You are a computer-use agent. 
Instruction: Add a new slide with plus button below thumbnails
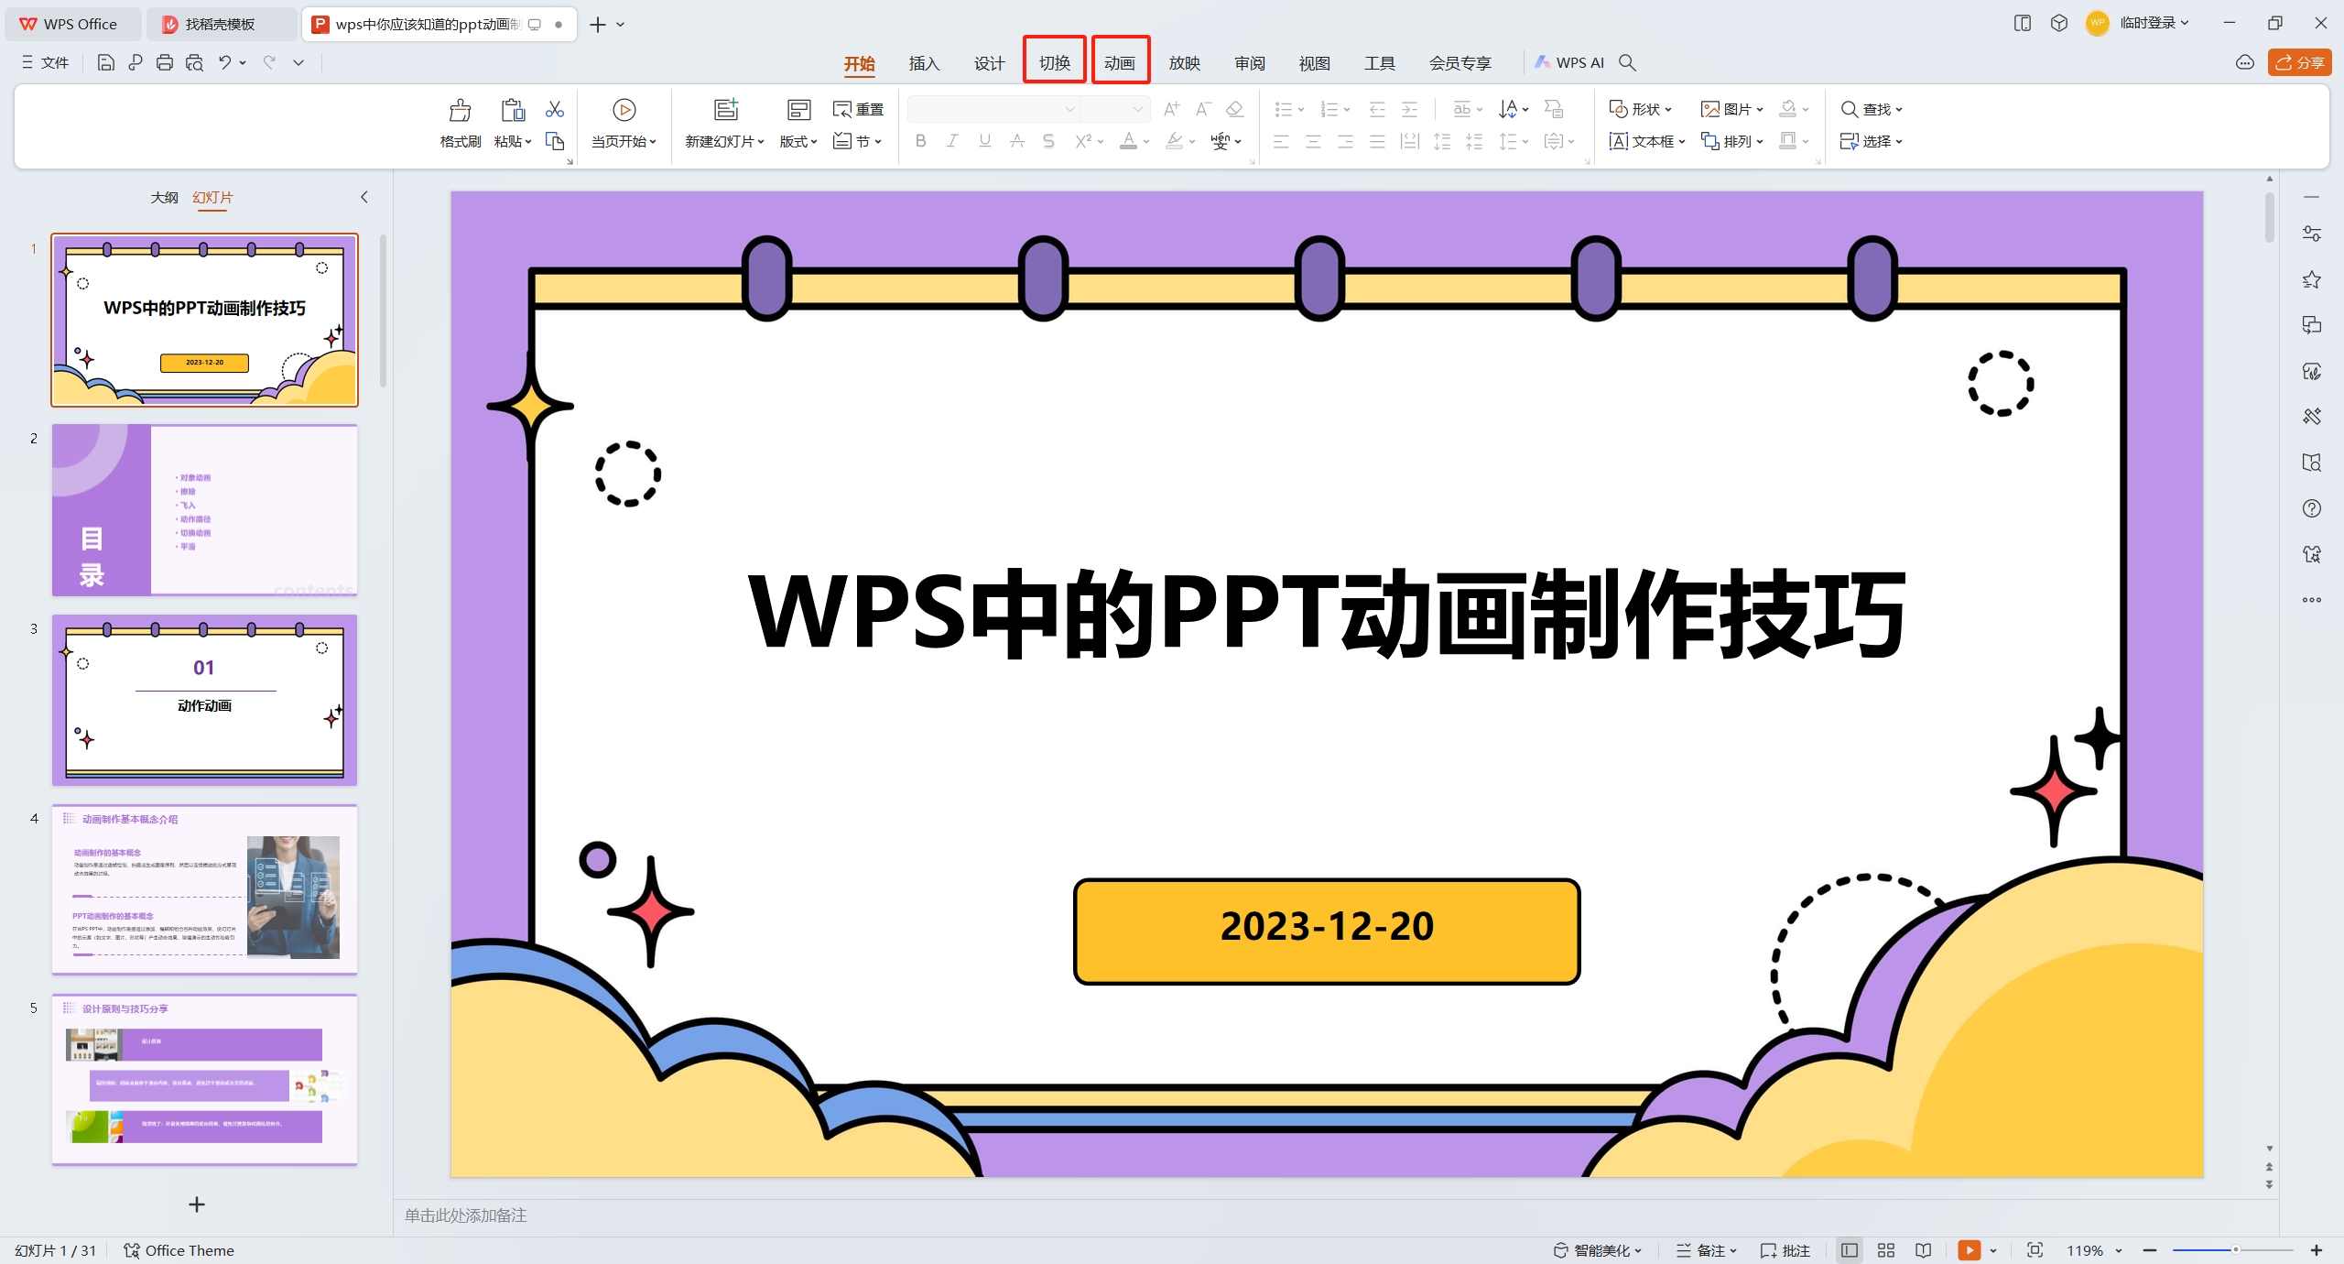(x=196, y=1204)
